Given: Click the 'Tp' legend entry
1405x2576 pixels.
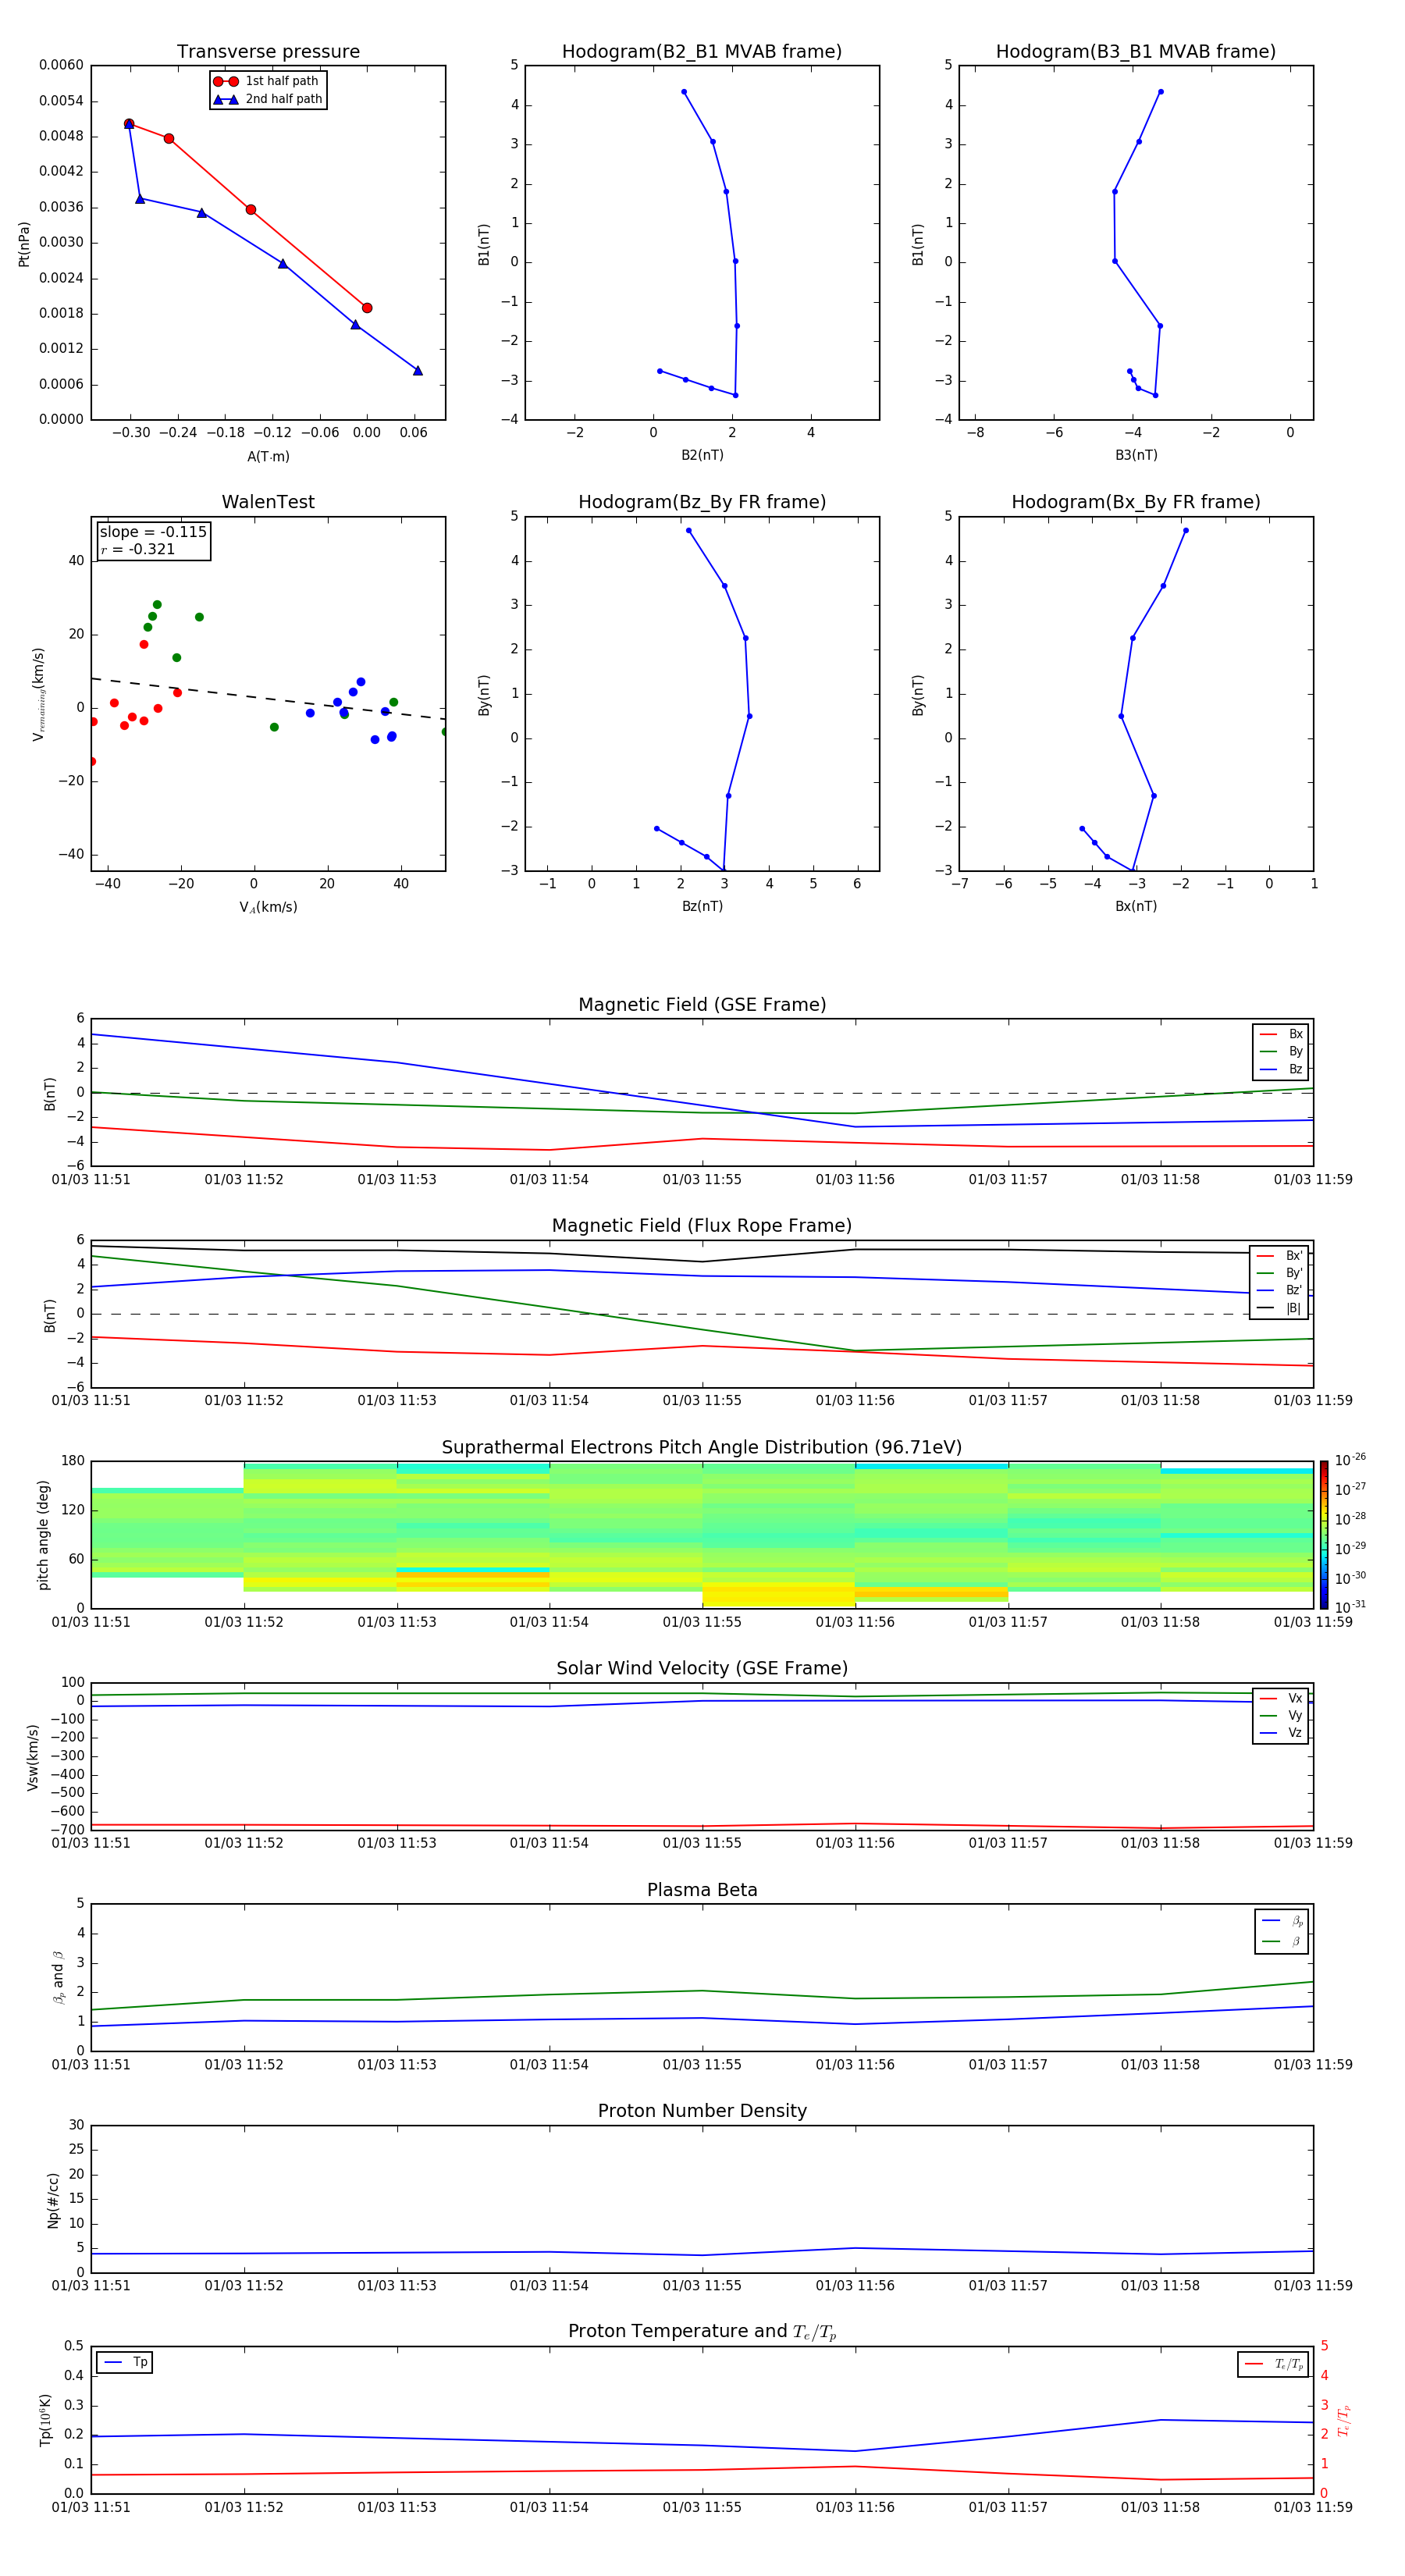Looking at the screenshot, I should [x=126, y=2362].
